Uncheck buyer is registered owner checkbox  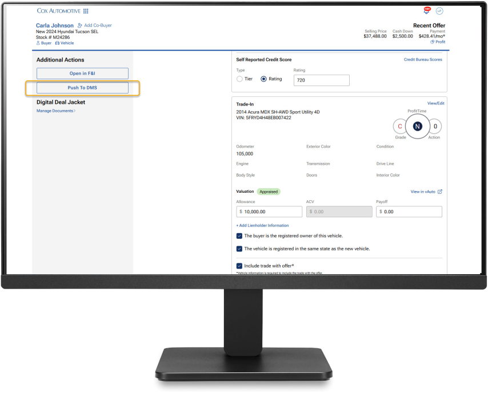pyautogui.click(x=239, y=235)
